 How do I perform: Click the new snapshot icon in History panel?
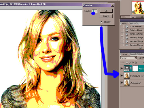[141, 48]
